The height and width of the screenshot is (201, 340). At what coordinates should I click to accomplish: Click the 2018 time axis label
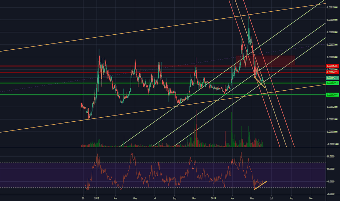[97, 198]
